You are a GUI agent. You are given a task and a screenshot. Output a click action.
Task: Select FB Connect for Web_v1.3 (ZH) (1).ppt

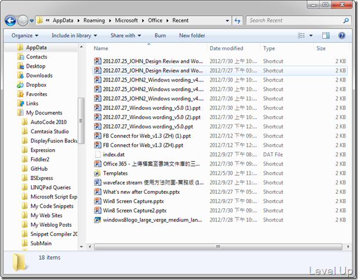(x=220, y=136)
